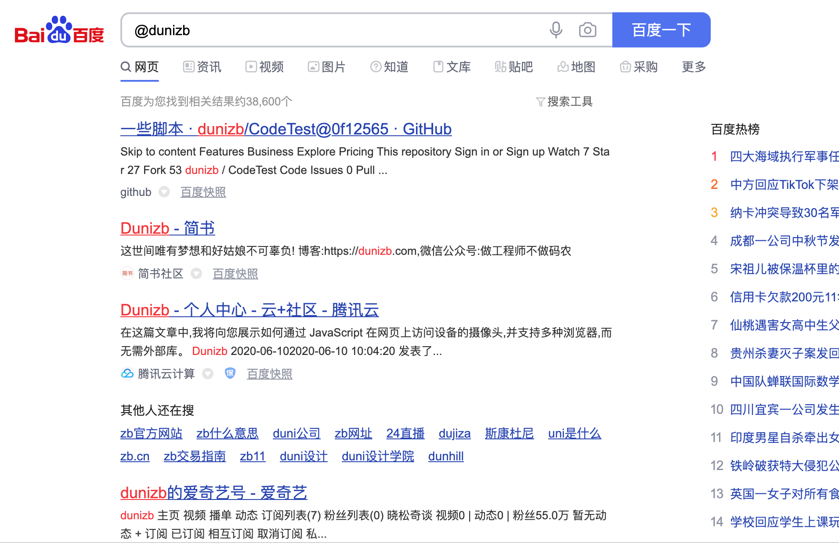
Task: Search related term dunhill
Action: (446, 456)
